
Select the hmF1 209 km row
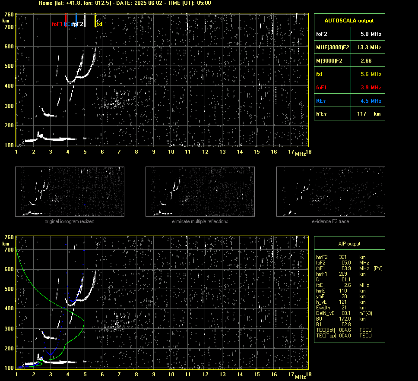point(341,274)
